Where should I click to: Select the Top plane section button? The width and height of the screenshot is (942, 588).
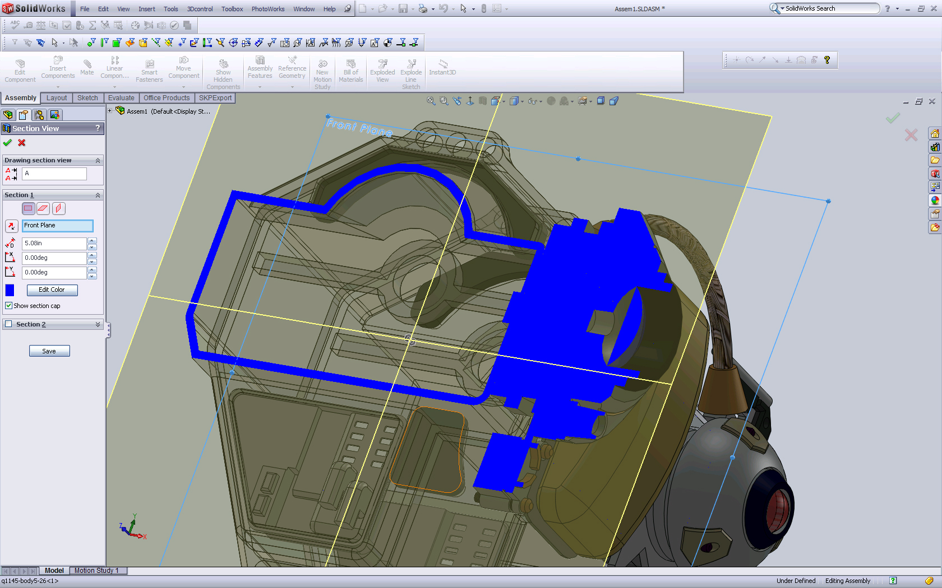[43, 208]
